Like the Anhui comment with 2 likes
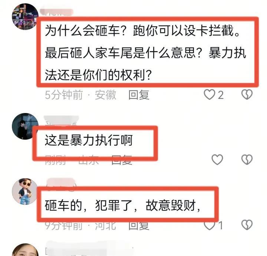The width and height of the screenshot is (267, 256). [210, 94]
